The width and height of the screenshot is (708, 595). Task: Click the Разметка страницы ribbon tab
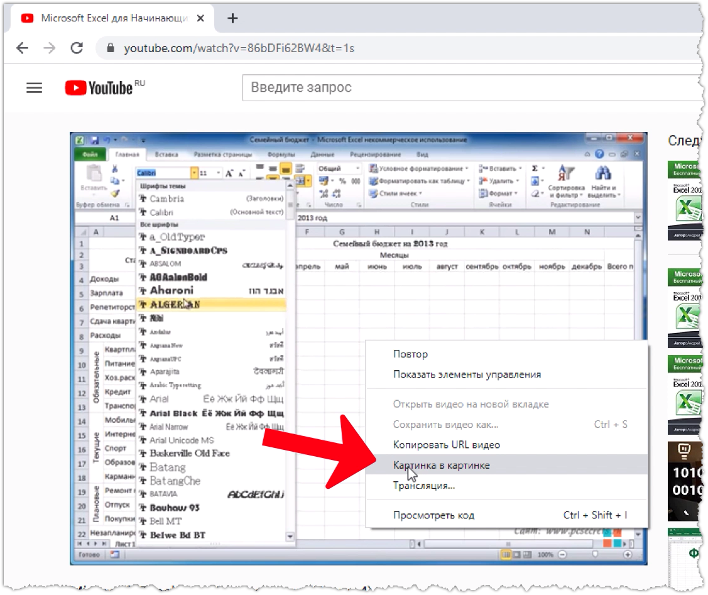click(x=222, y=155)
